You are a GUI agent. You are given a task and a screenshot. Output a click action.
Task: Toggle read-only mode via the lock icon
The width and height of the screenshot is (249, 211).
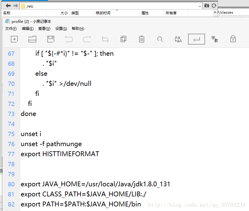pos(233,39)
